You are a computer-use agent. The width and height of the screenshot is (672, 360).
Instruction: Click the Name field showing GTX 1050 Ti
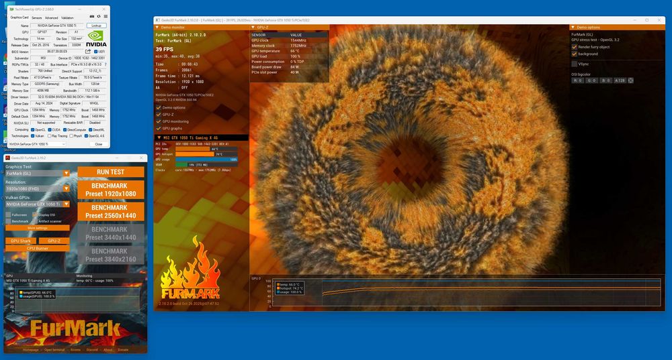56,25
